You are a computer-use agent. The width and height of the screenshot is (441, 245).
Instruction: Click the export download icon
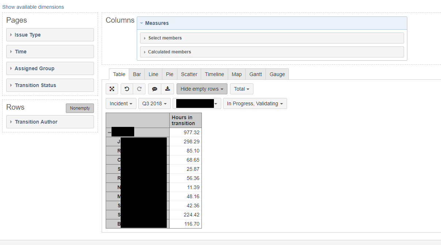[167, 89]
